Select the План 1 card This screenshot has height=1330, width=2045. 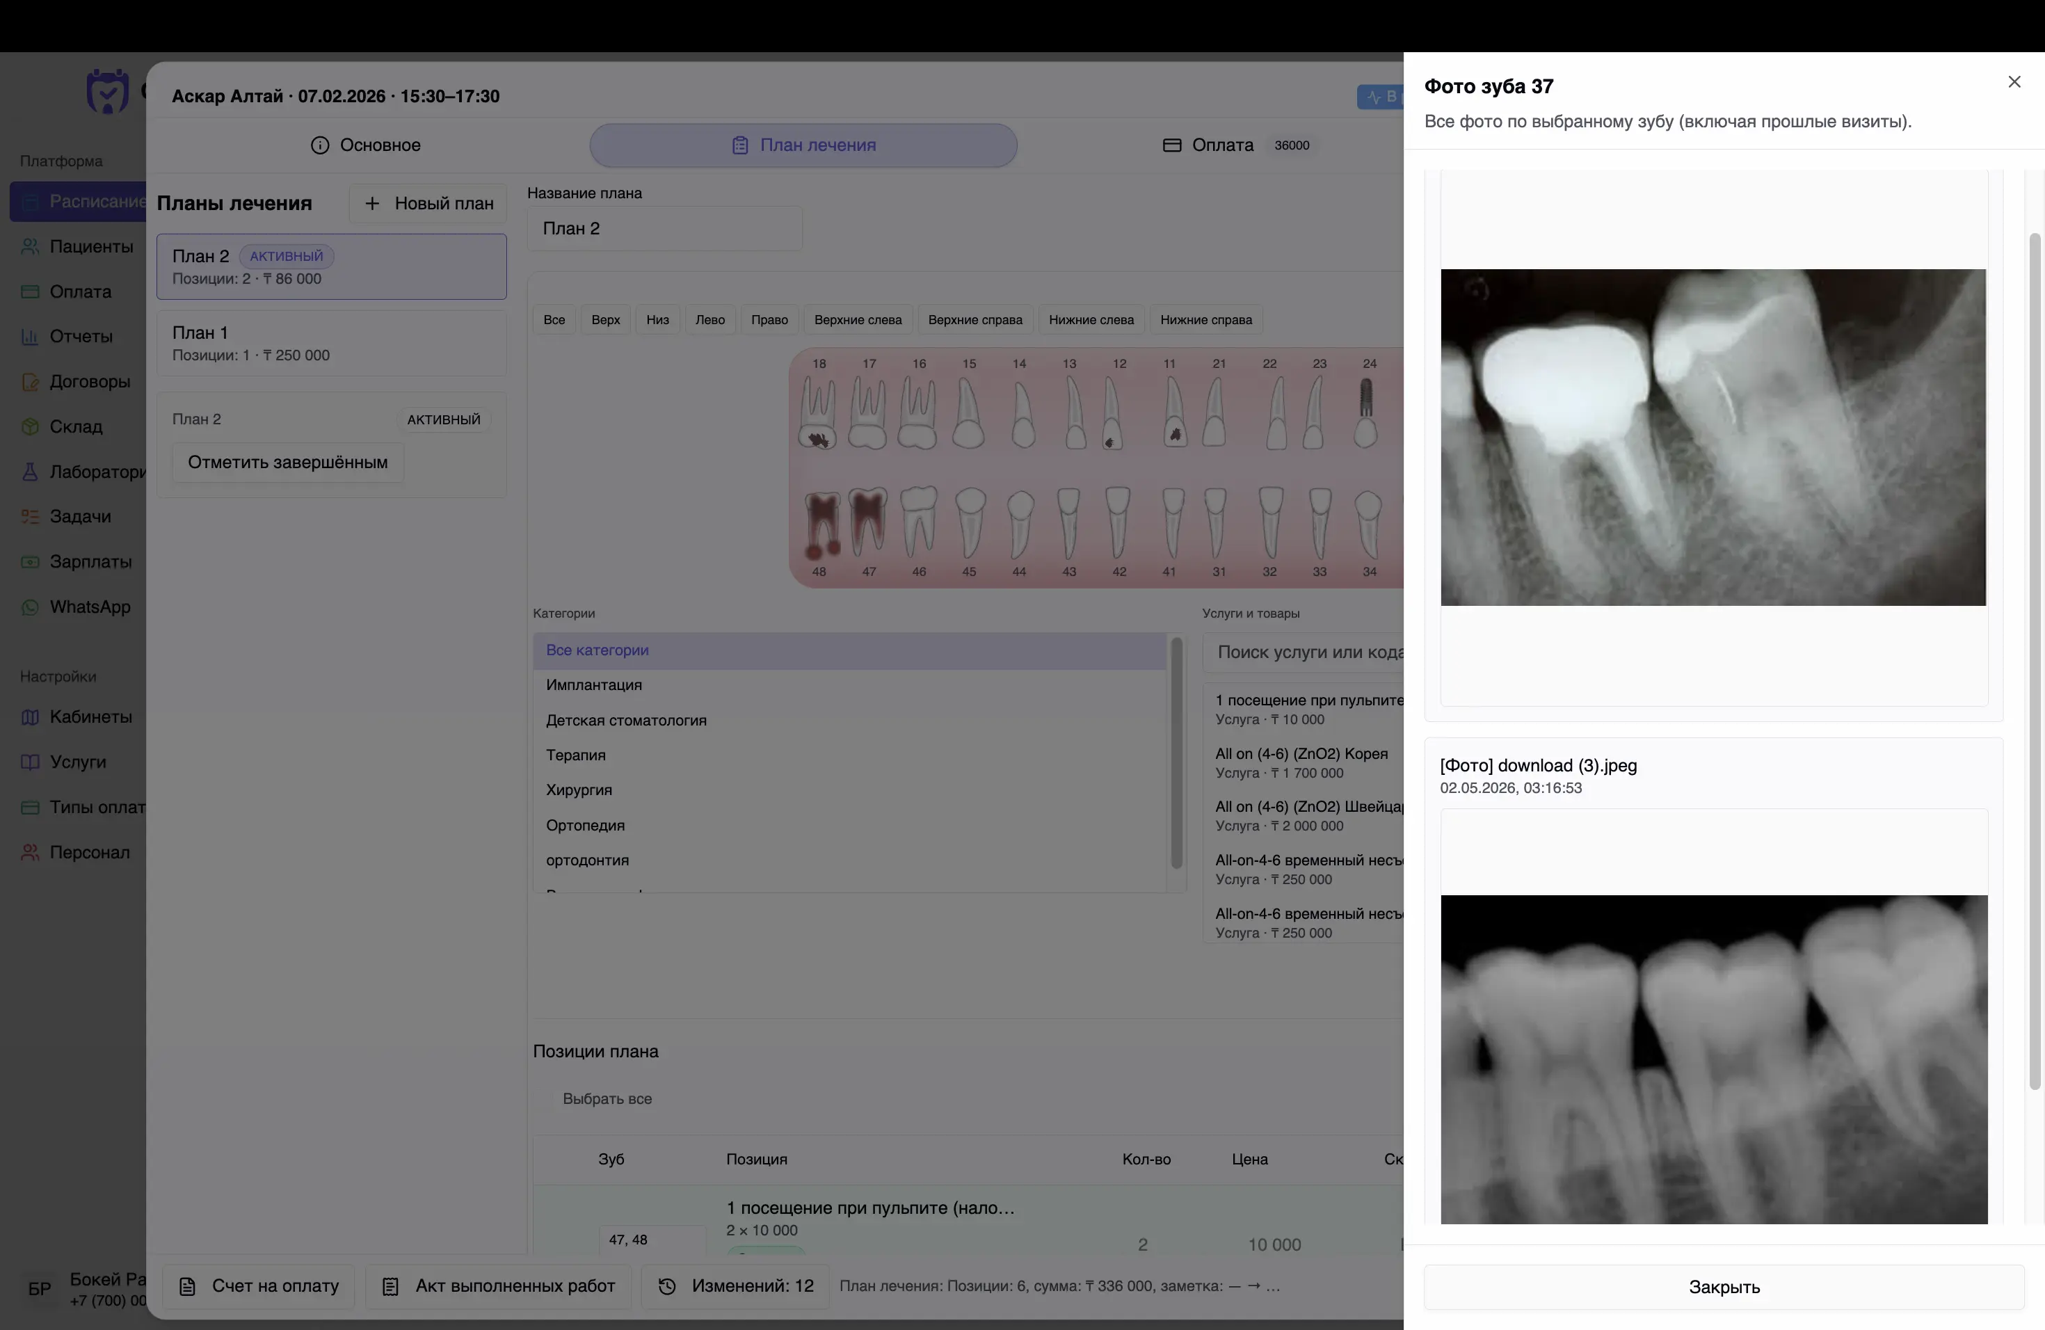(x=332, y=343)
